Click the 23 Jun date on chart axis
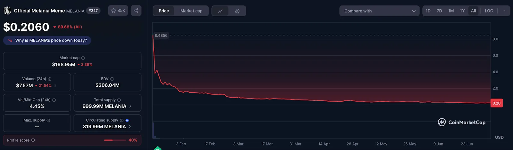 click(467, 144)
